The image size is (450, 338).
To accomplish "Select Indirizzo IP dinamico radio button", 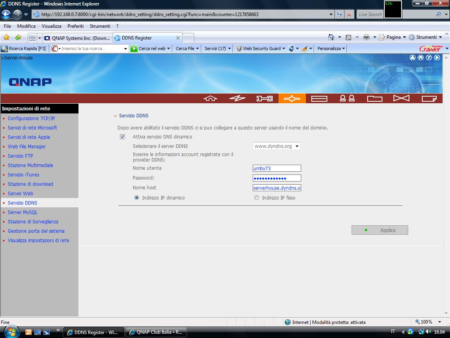I will pyautogui.click(x=137, y=198).
